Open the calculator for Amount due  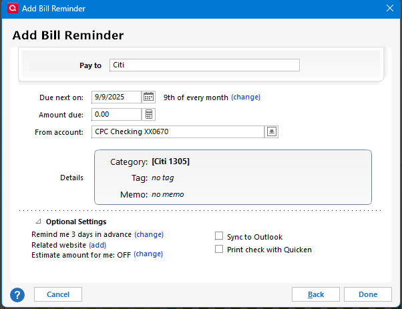point(149,114)
